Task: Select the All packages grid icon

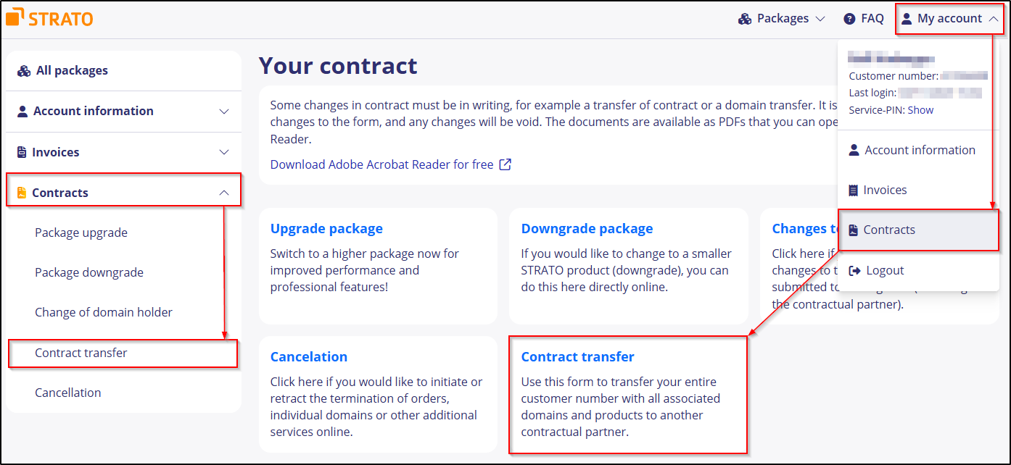Action: pos(22,70)
